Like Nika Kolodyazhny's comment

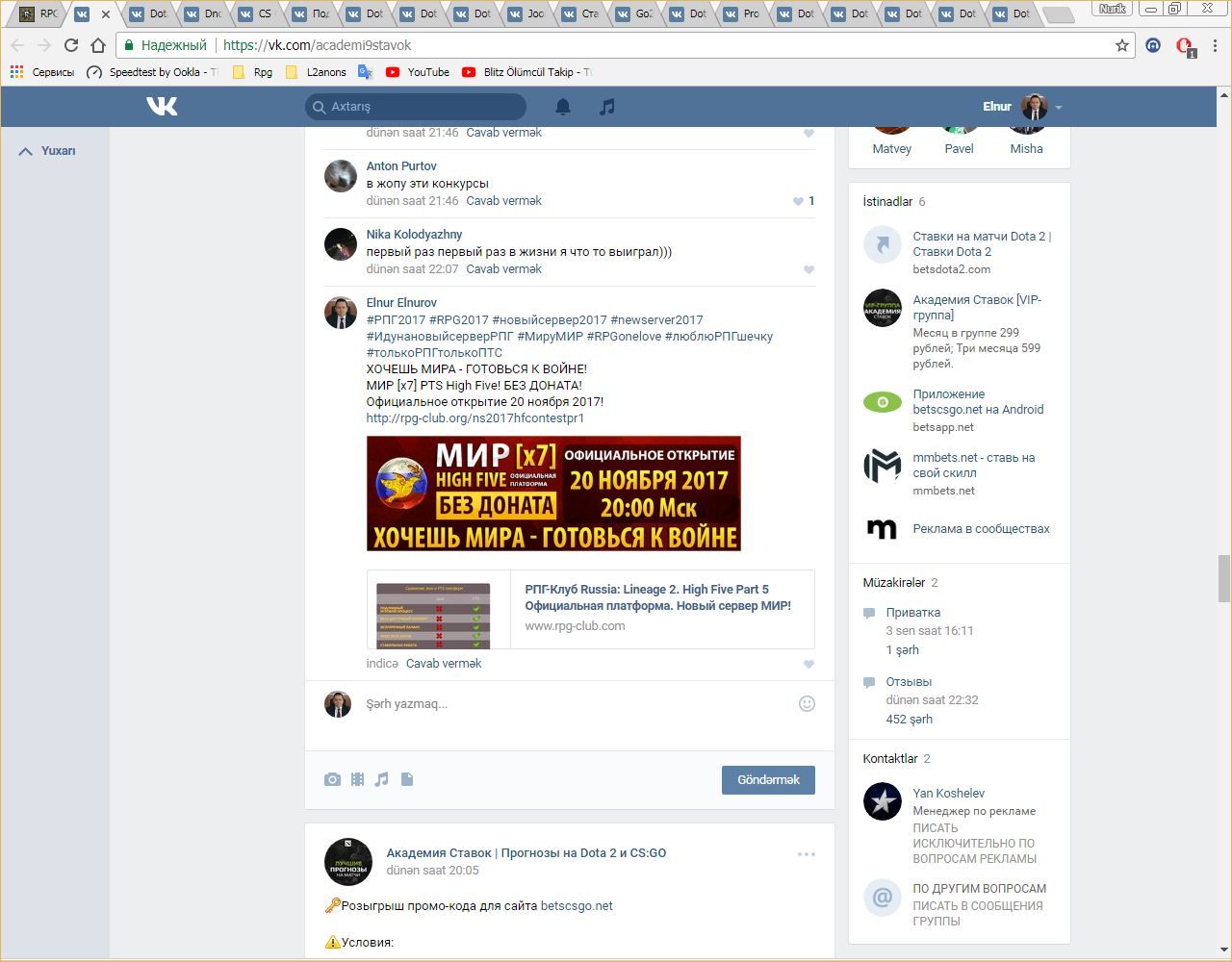[x=808, y=269]
